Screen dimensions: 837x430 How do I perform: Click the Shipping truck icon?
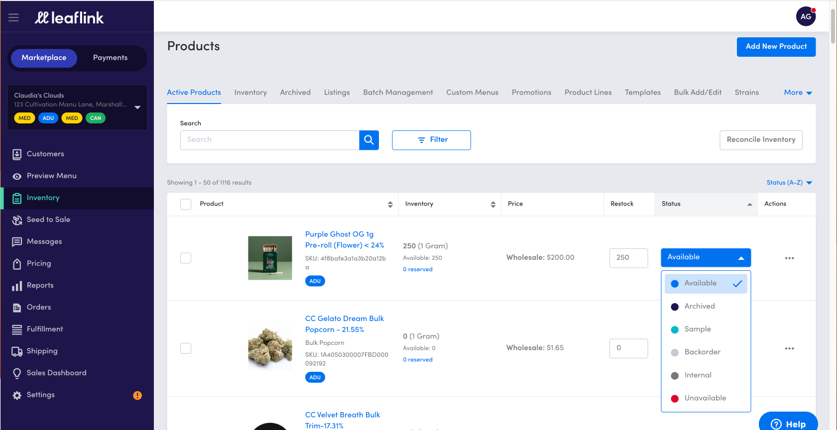coord(17,351)
